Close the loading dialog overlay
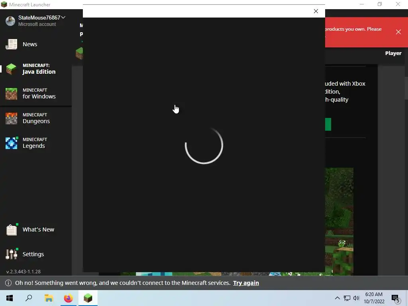The image size is (408, 306). tap(316, 11)
